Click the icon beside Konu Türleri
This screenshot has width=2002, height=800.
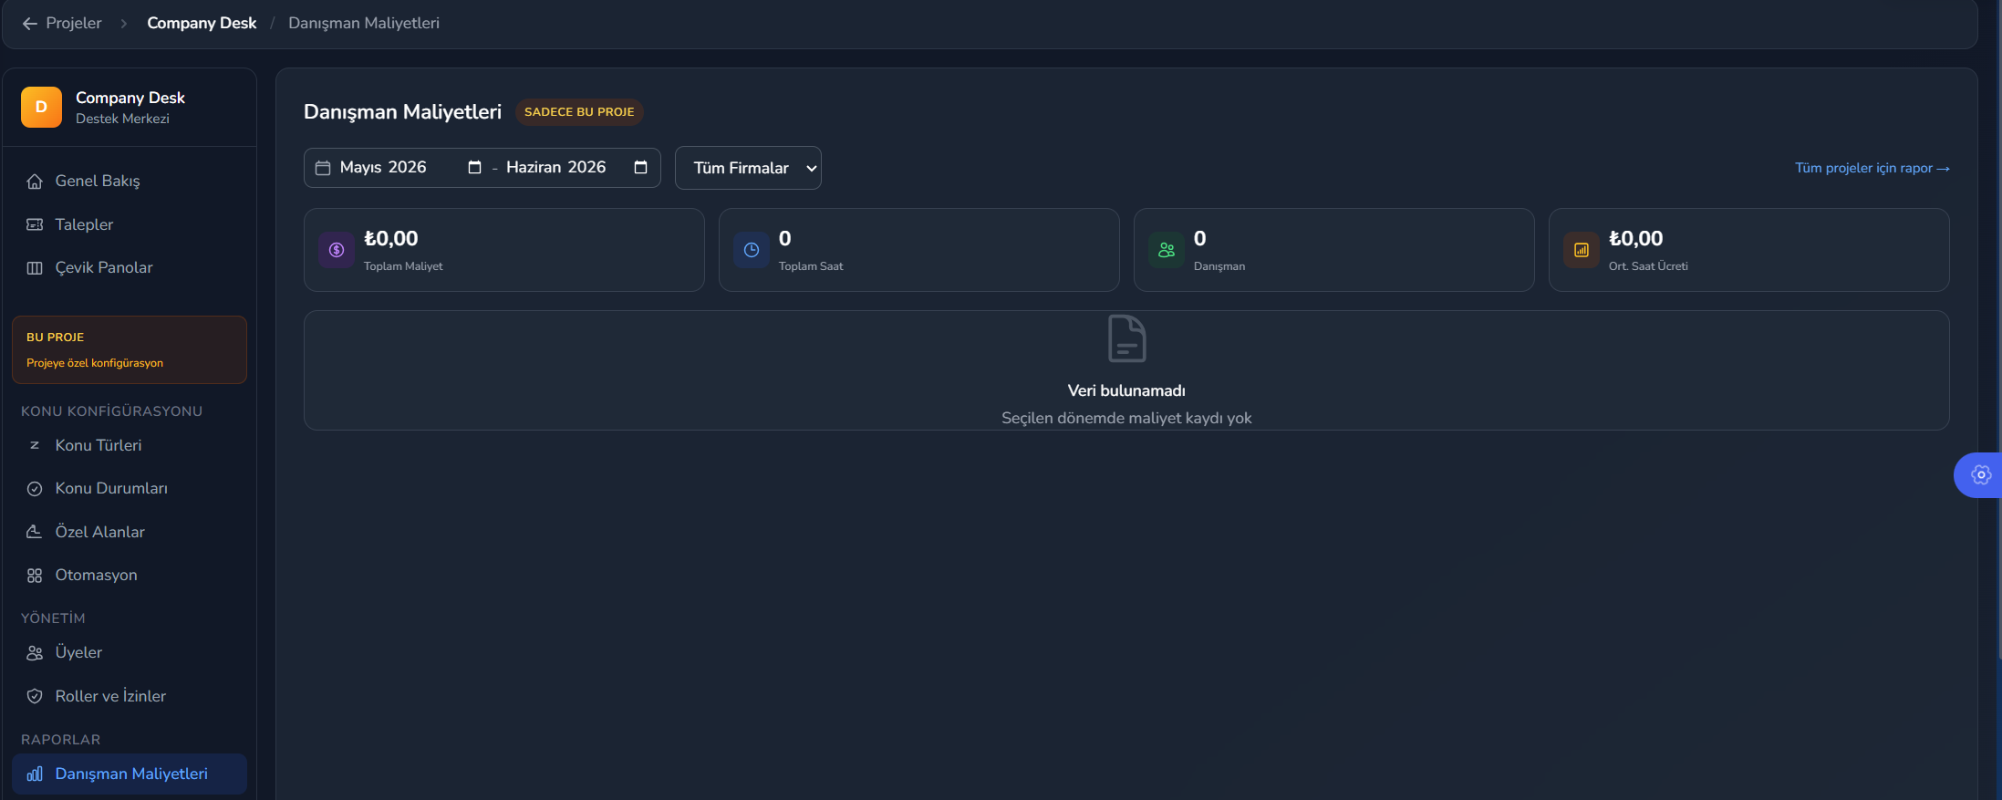click(x=35, y=445)
